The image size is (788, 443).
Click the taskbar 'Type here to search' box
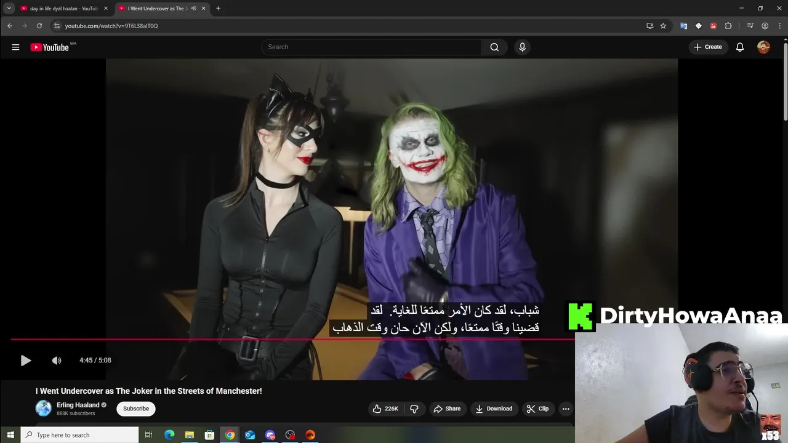click(80, 435)
